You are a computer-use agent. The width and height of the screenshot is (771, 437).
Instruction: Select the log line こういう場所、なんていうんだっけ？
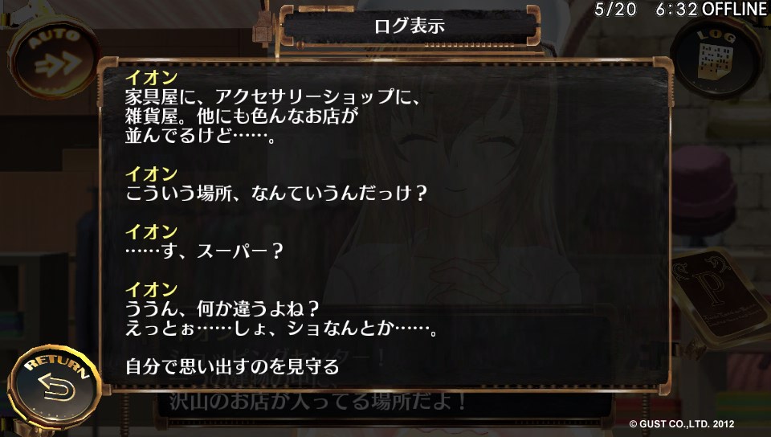[x=276, y=193]
